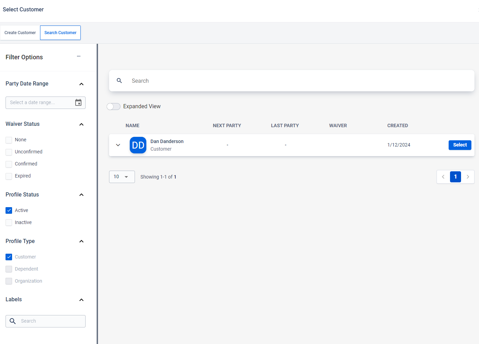Uncheck the Active profile status checkbox
479x344 pixels.
coord(9,211)
